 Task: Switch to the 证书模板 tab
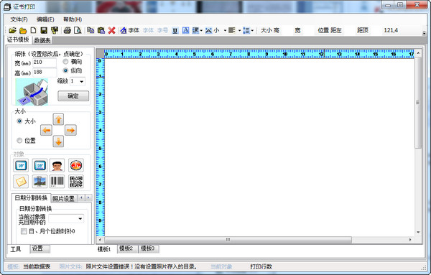18,39
